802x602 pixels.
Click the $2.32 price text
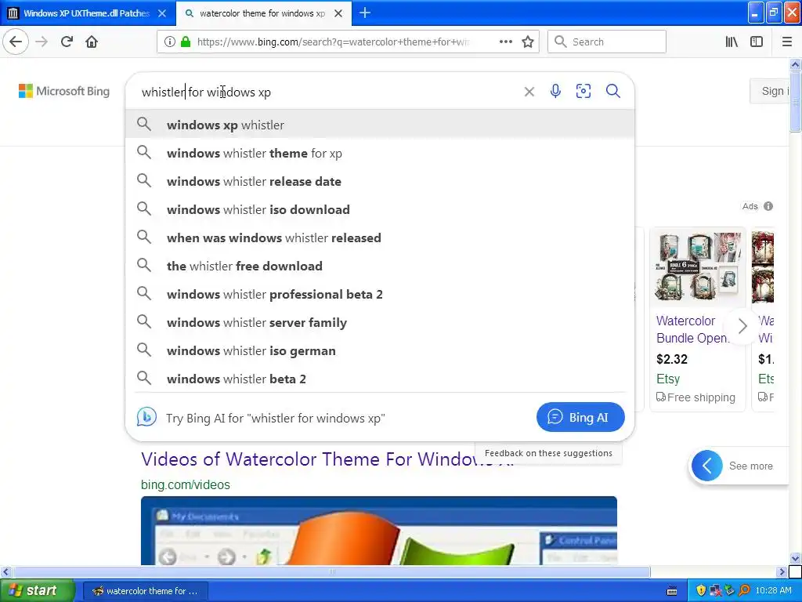tap(671, 359)
